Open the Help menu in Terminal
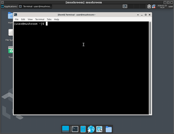 coord(56,19)
